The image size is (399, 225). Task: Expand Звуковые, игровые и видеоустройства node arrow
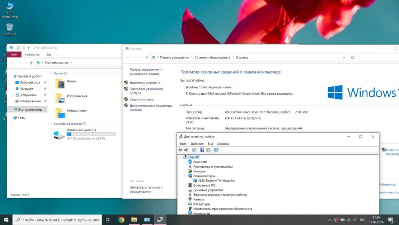(185, 195)
